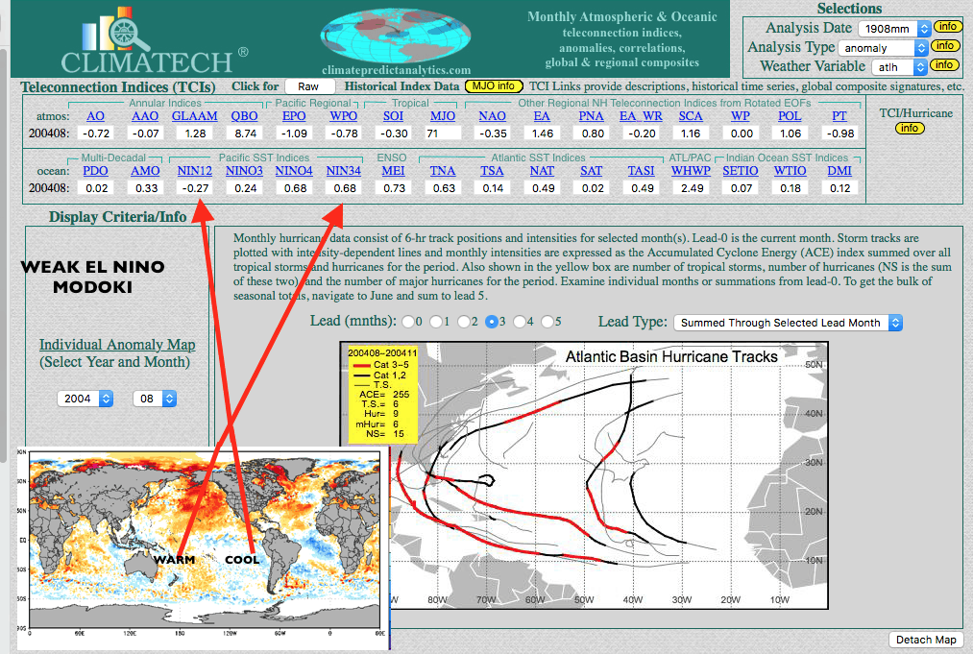This screenshot has width=973, height=654.
Task: Open the year 2004 dropdown
Action: pyautogui.click(x=85, y=398)
